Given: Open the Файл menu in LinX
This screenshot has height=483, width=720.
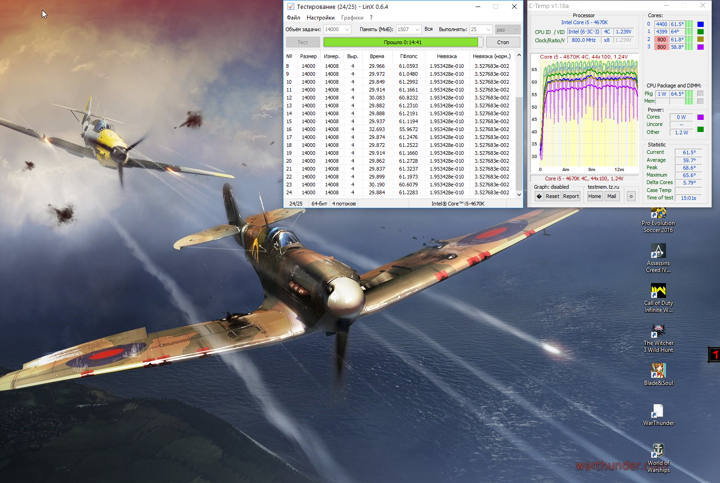Looking at the screenshot, I should (x=293, y=18).
